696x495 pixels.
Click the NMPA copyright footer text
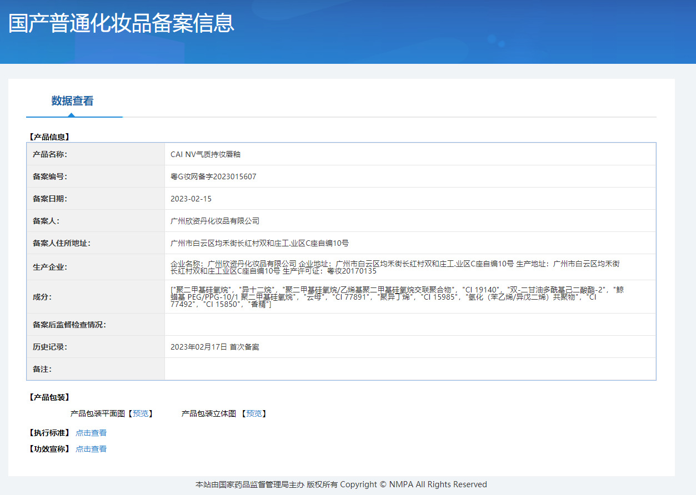341,484
